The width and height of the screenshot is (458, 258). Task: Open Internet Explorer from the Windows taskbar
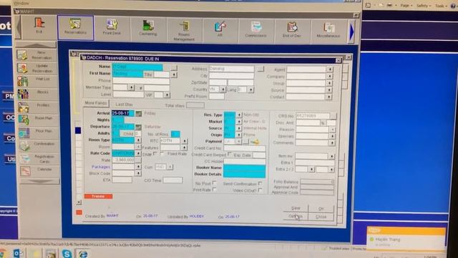coord(83,253)
